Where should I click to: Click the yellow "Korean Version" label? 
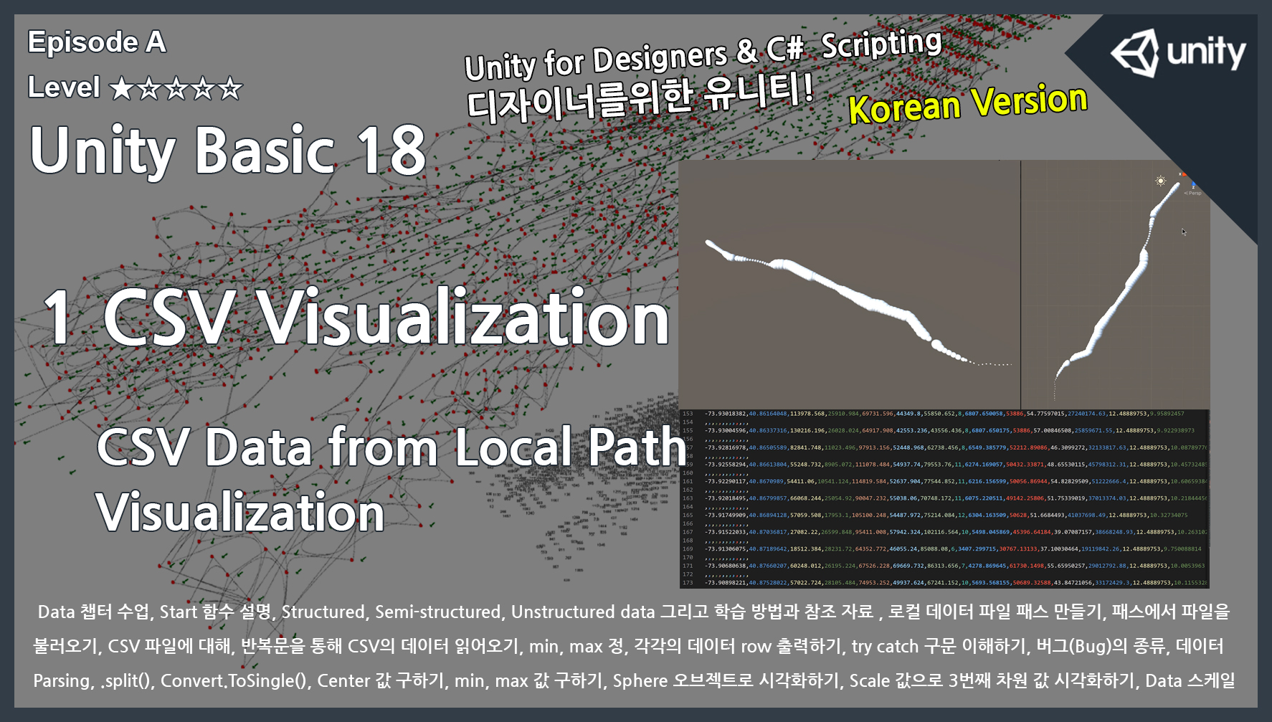967,104
